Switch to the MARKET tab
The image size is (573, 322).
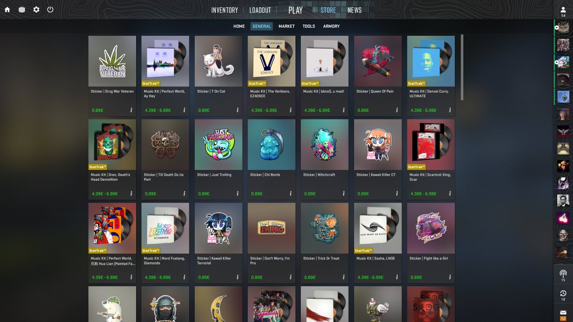[x=286, y=26]
